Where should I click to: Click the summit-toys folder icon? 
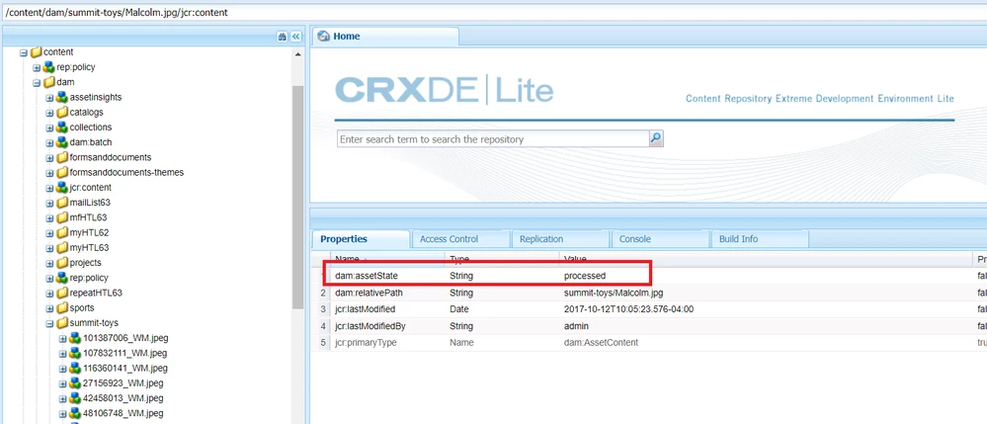(61, 323)
